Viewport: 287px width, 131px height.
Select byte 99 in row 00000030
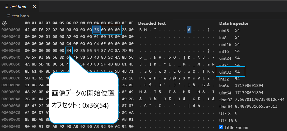point(131,51)
